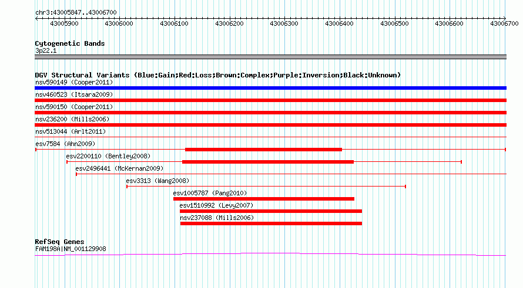Click the thick red esv2200110 bar
This screenshot has height=288, width=523.
[x=268, y=162]
